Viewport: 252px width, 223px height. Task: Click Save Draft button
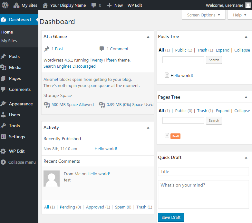point(171,218)
